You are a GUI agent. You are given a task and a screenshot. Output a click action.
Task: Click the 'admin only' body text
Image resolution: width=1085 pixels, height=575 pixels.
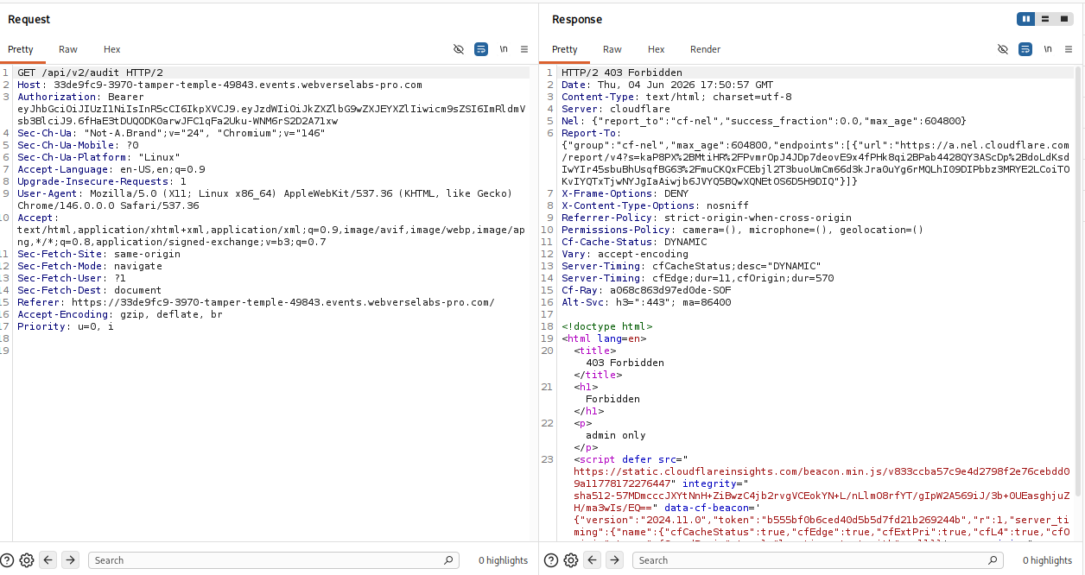[616, 435]
